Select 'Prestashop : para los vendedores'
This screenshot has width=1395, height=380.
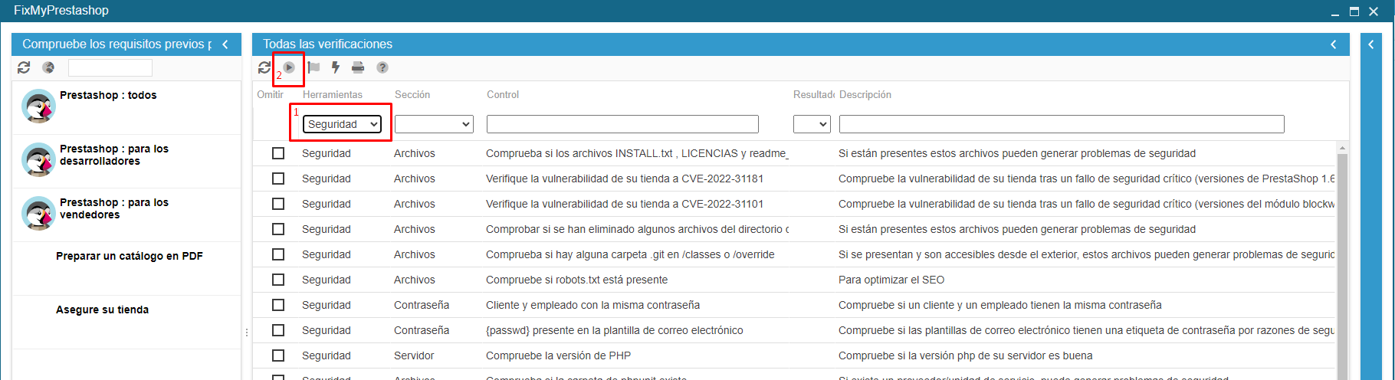coord(113,208)
